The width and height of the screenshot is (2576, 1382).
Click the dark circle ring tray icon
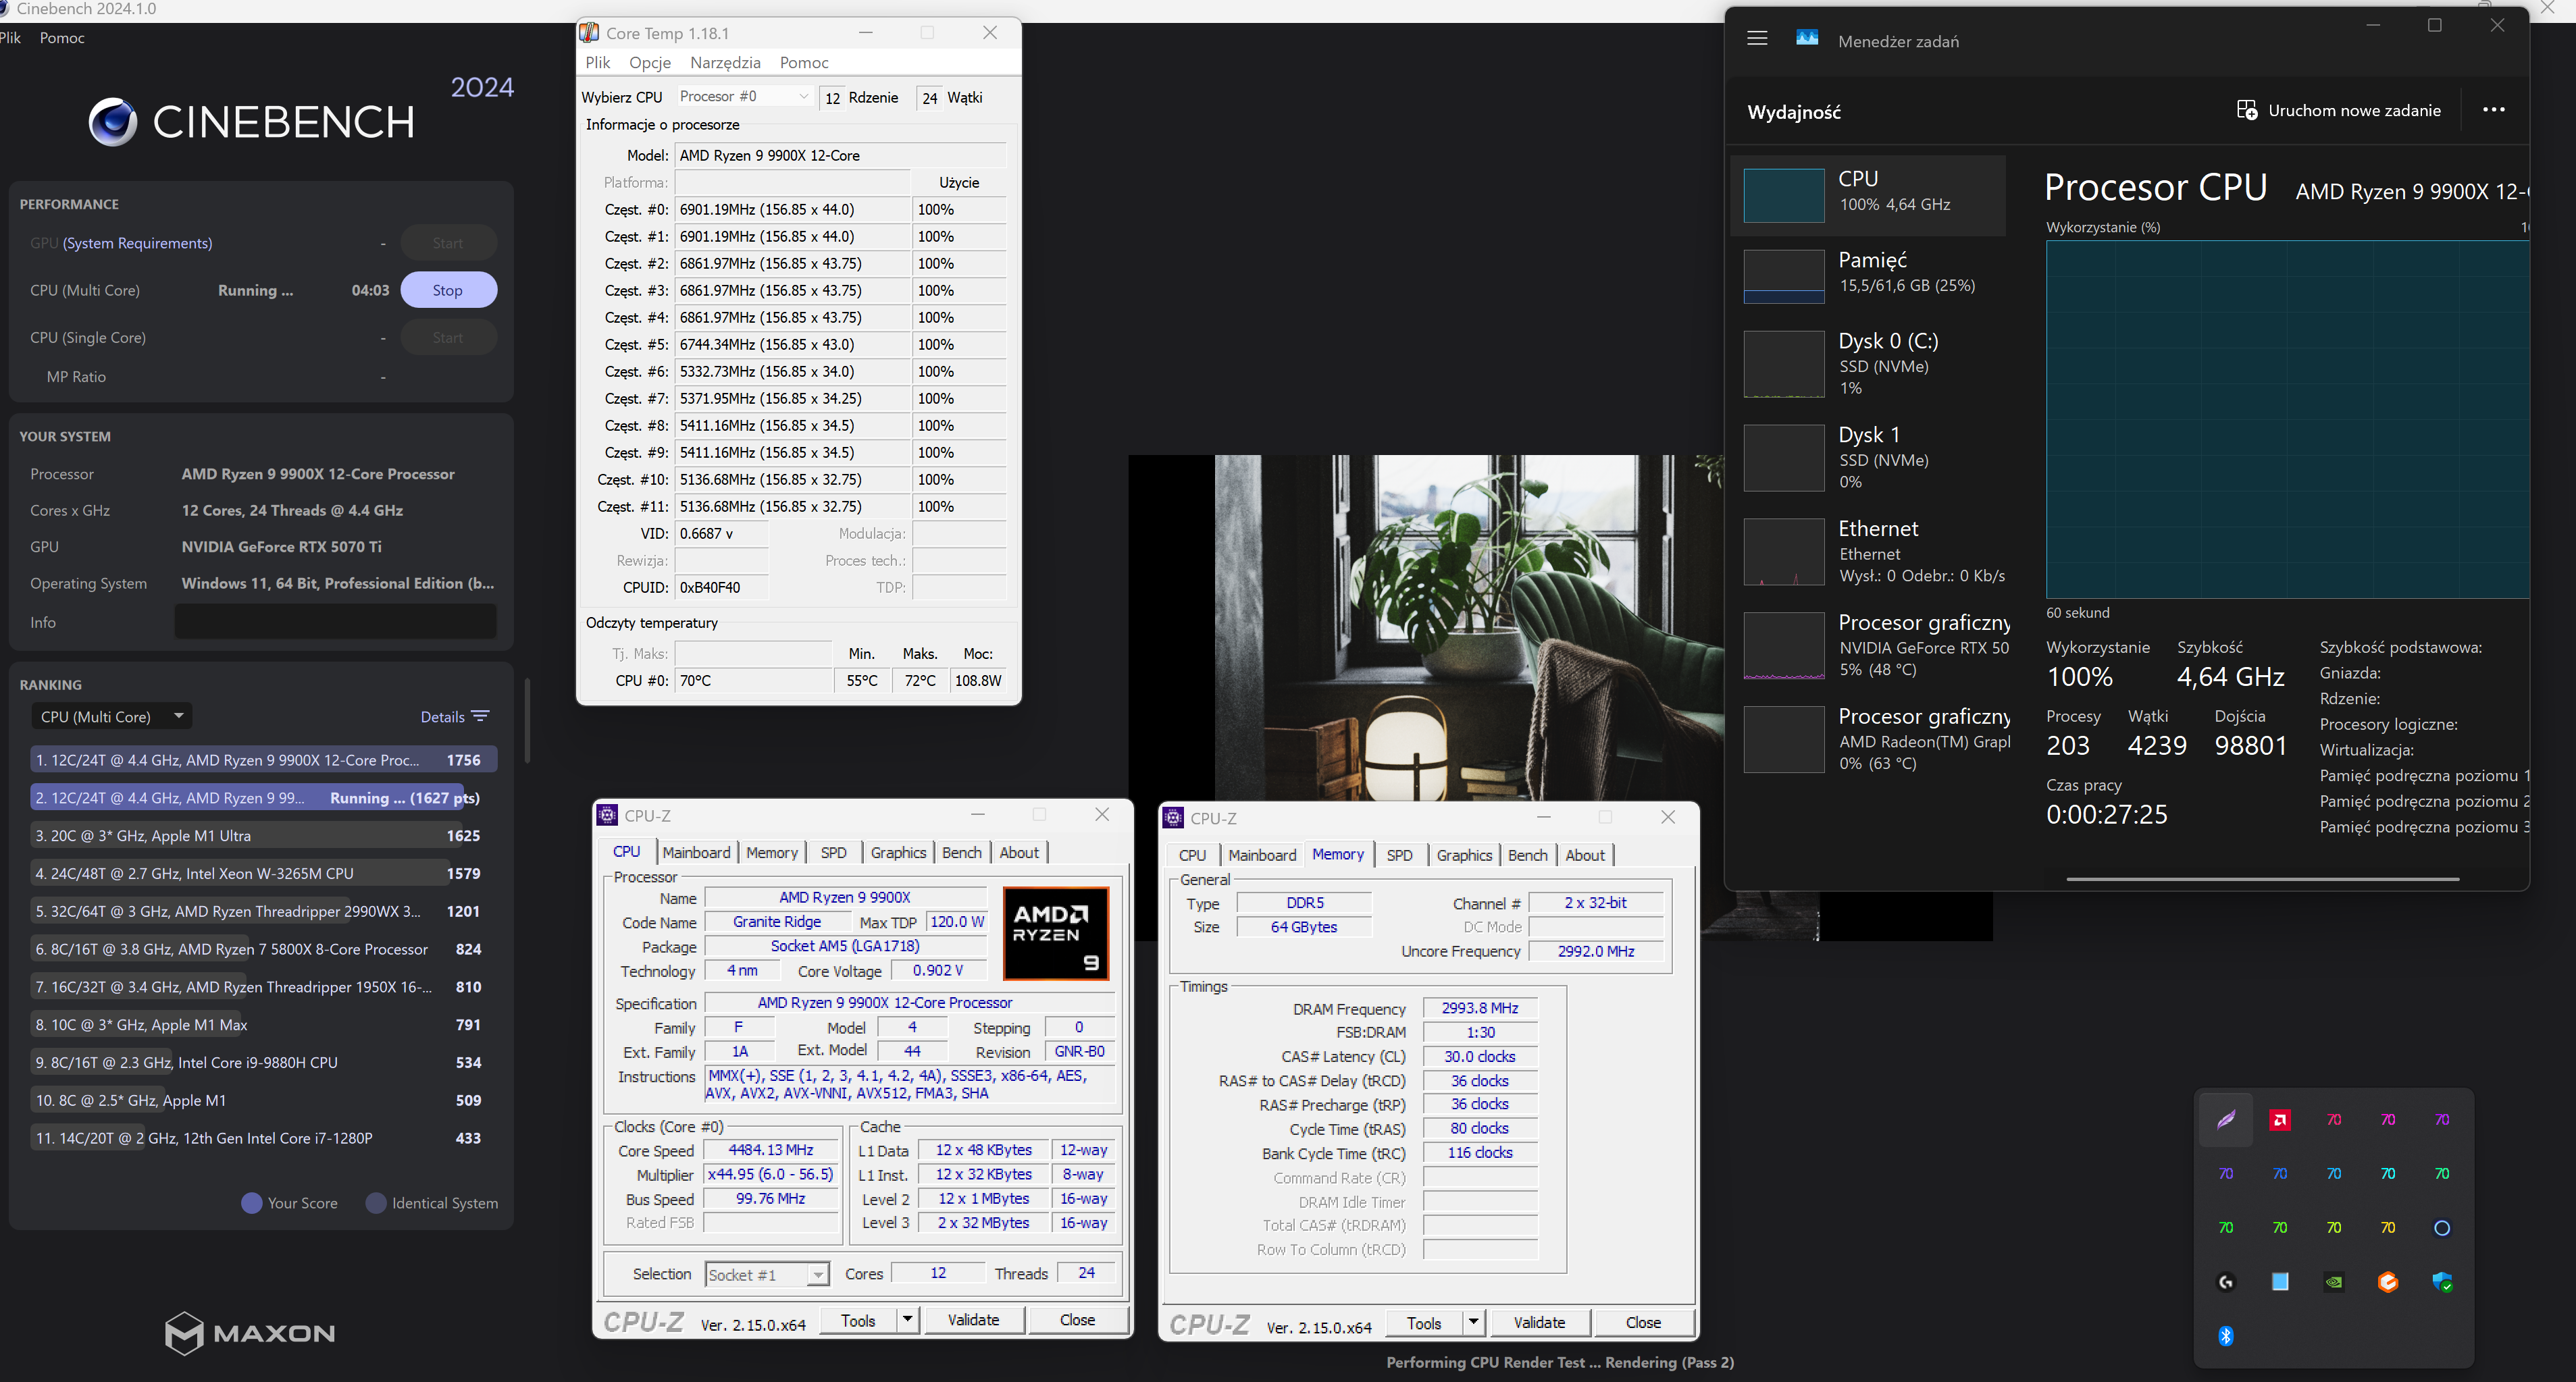click(x=2442, y=1227)
